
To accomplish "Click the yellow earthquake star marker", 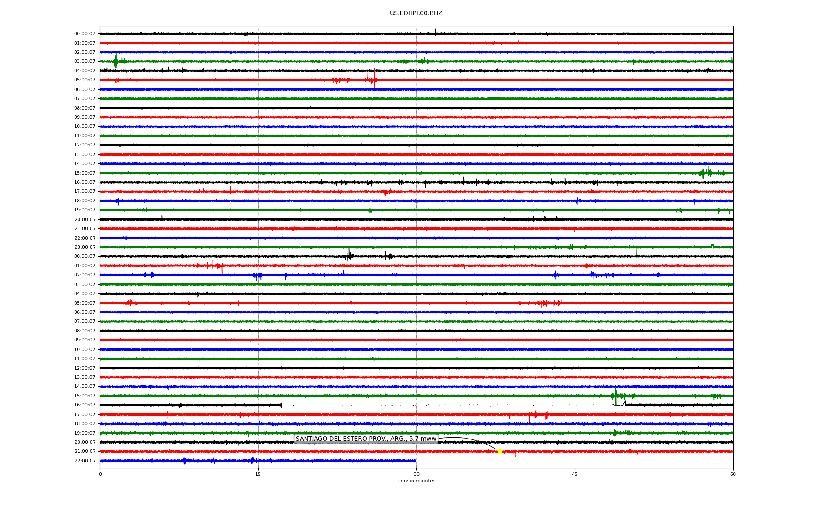I will 499,452.
